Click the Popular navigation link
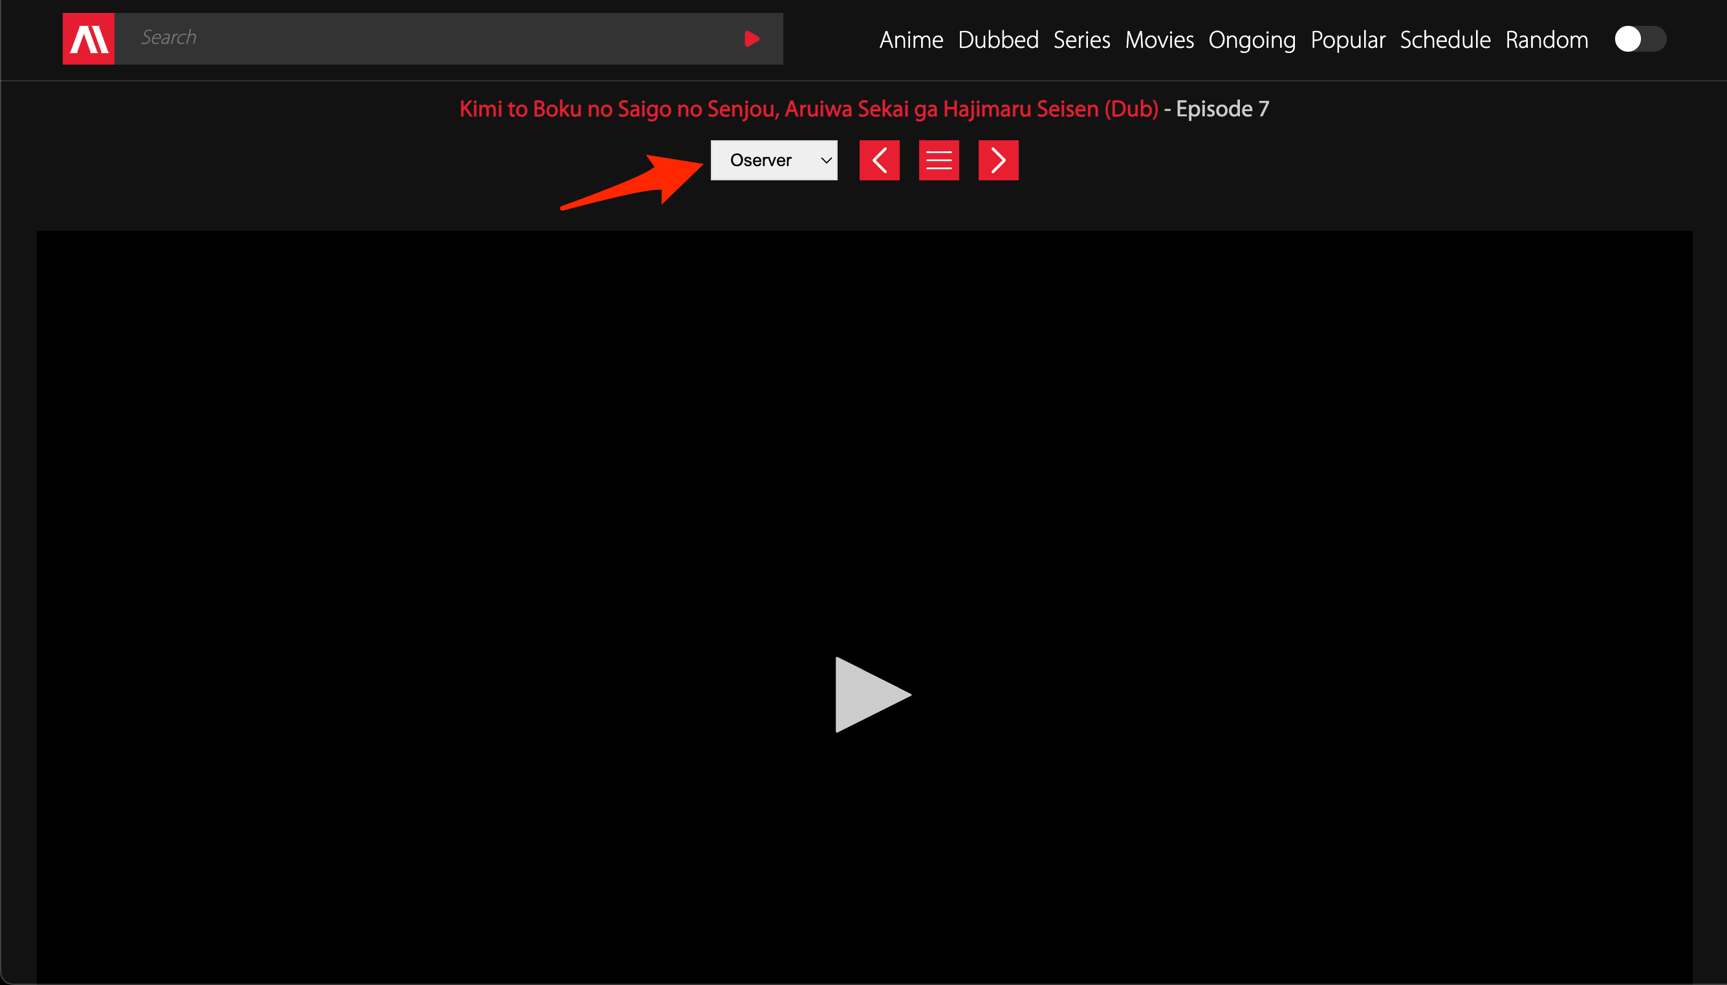Screen dimensions: 1727x985 coord(1349,39)
